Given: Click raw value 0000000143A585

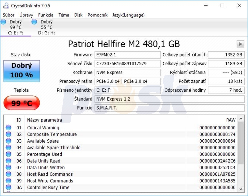Looking at the screenshot, I should point(217,181).
